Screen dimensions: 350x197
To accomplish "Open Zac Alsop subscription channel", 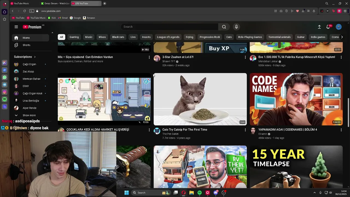I will click(x=30, y=71).
